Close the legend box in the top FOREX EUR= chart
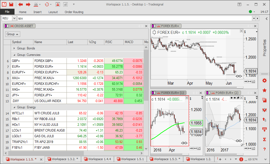Screen dimensions: 270x164 pyautogui.click(x=241, y=31)
